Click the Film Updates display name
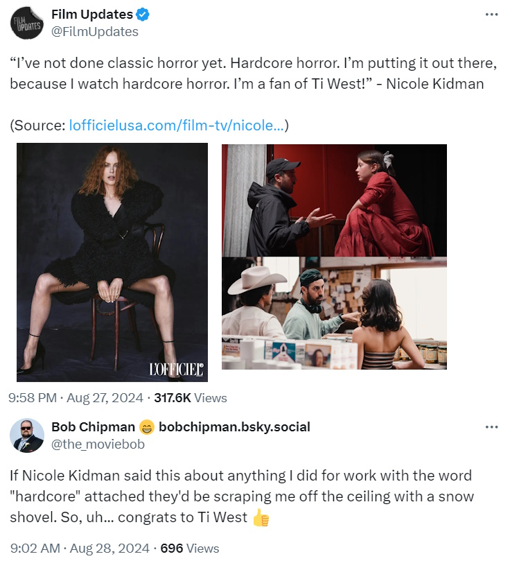Image resolution: width=510 pixels, height=561 pixels. [92, 15]
